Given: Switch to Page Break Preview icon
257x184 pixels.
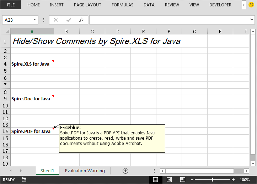Looking at the screenshot, I should click(183, 180).
